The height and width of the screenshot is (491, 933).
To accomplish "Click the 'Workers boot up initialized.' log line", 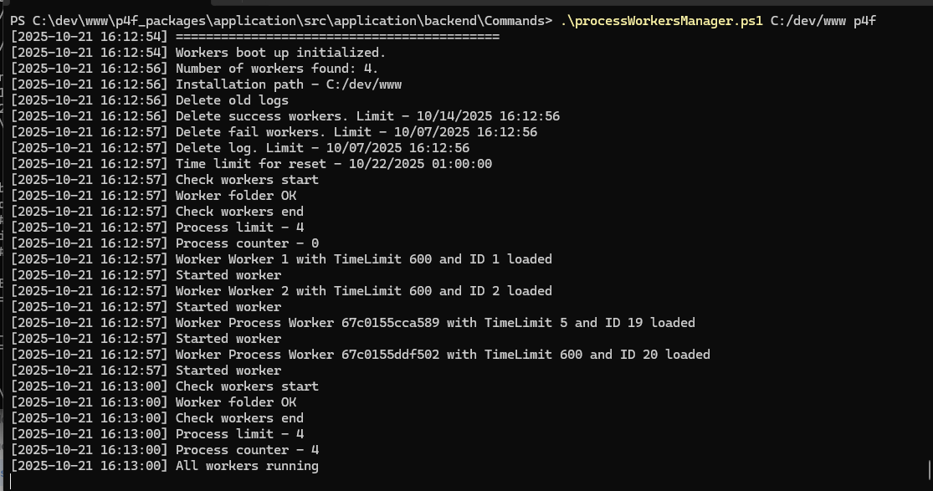I will [x=280, y=53].
